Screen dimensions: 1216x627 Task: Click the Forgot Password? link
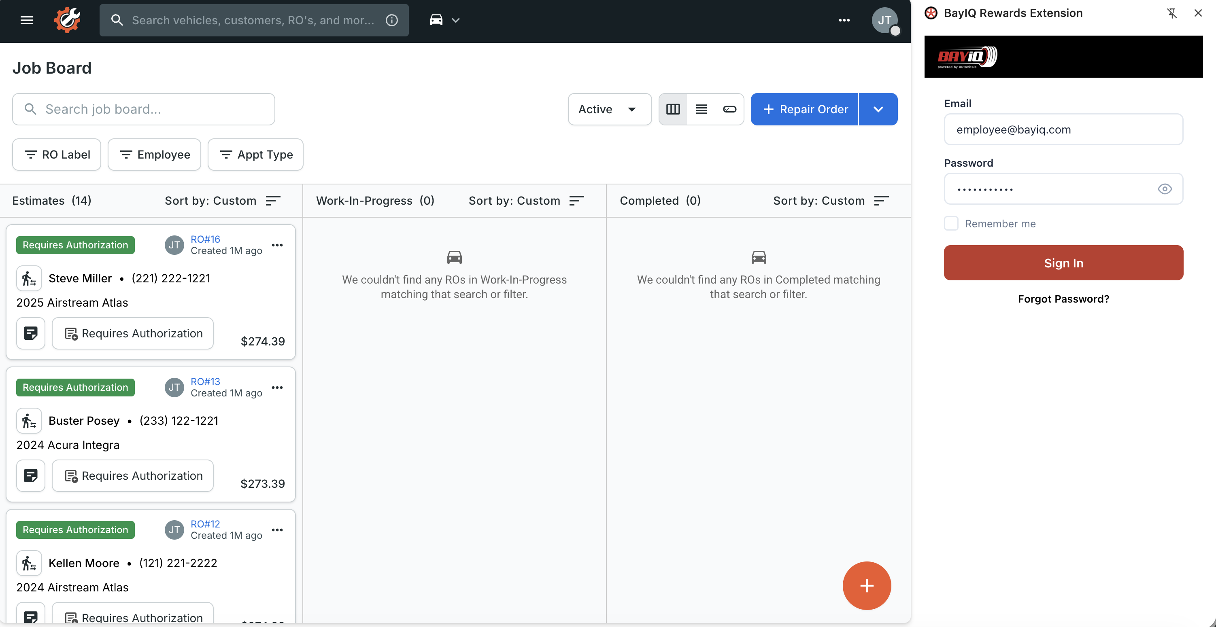pyautogui.click(x=1063, y=299)
